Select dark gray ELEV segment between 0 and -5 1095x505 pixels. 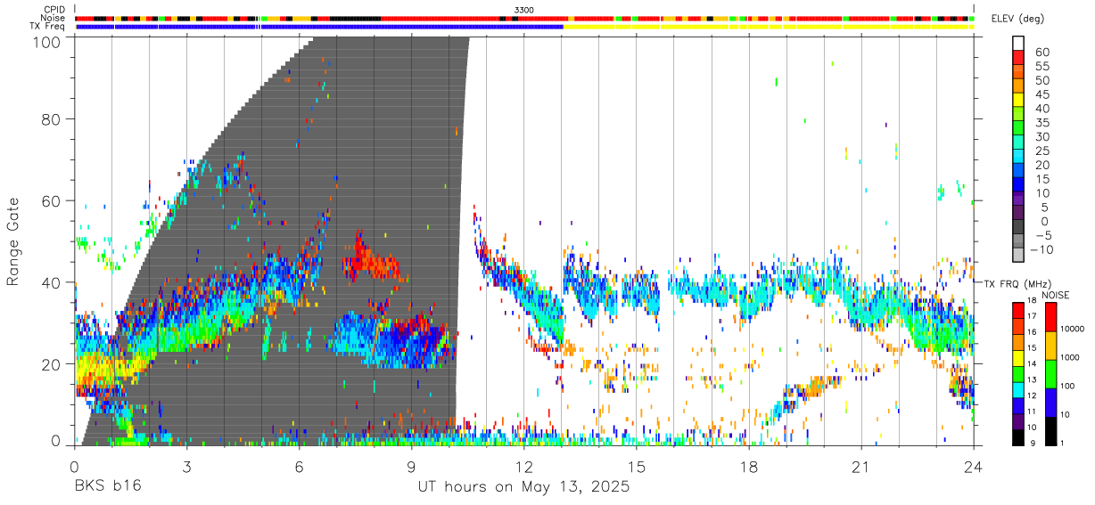(x=1018, y=228)
